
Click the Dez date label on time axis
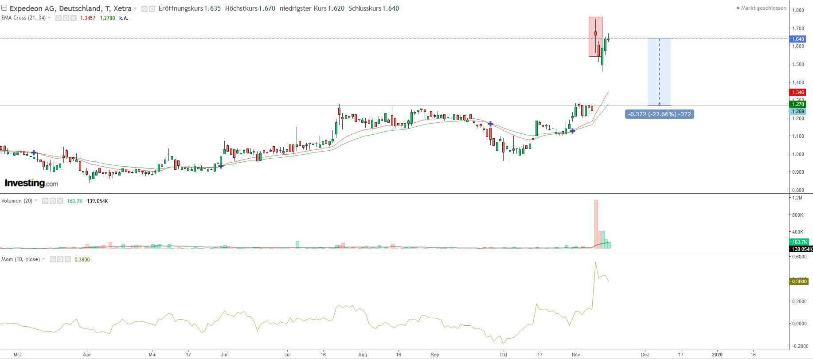point(645,355)
